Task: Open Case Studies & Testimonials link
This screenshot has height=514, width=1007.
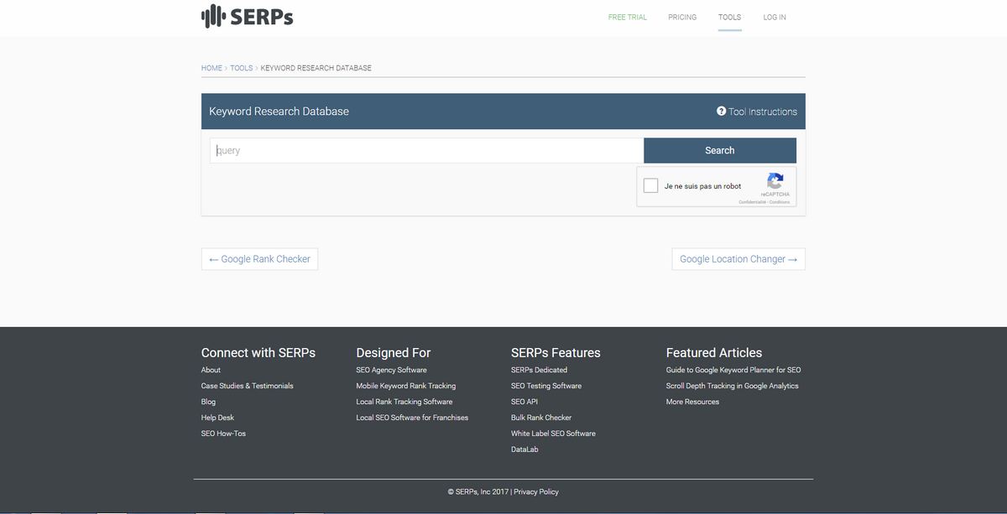Action: pos(248,386)
